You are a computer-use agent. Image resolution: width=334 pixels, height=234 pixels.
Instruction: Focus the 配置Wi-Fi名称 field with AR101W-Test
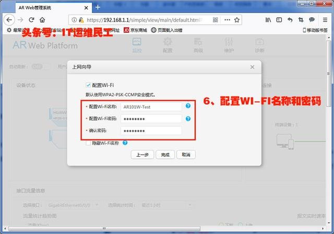click(151, 107)
